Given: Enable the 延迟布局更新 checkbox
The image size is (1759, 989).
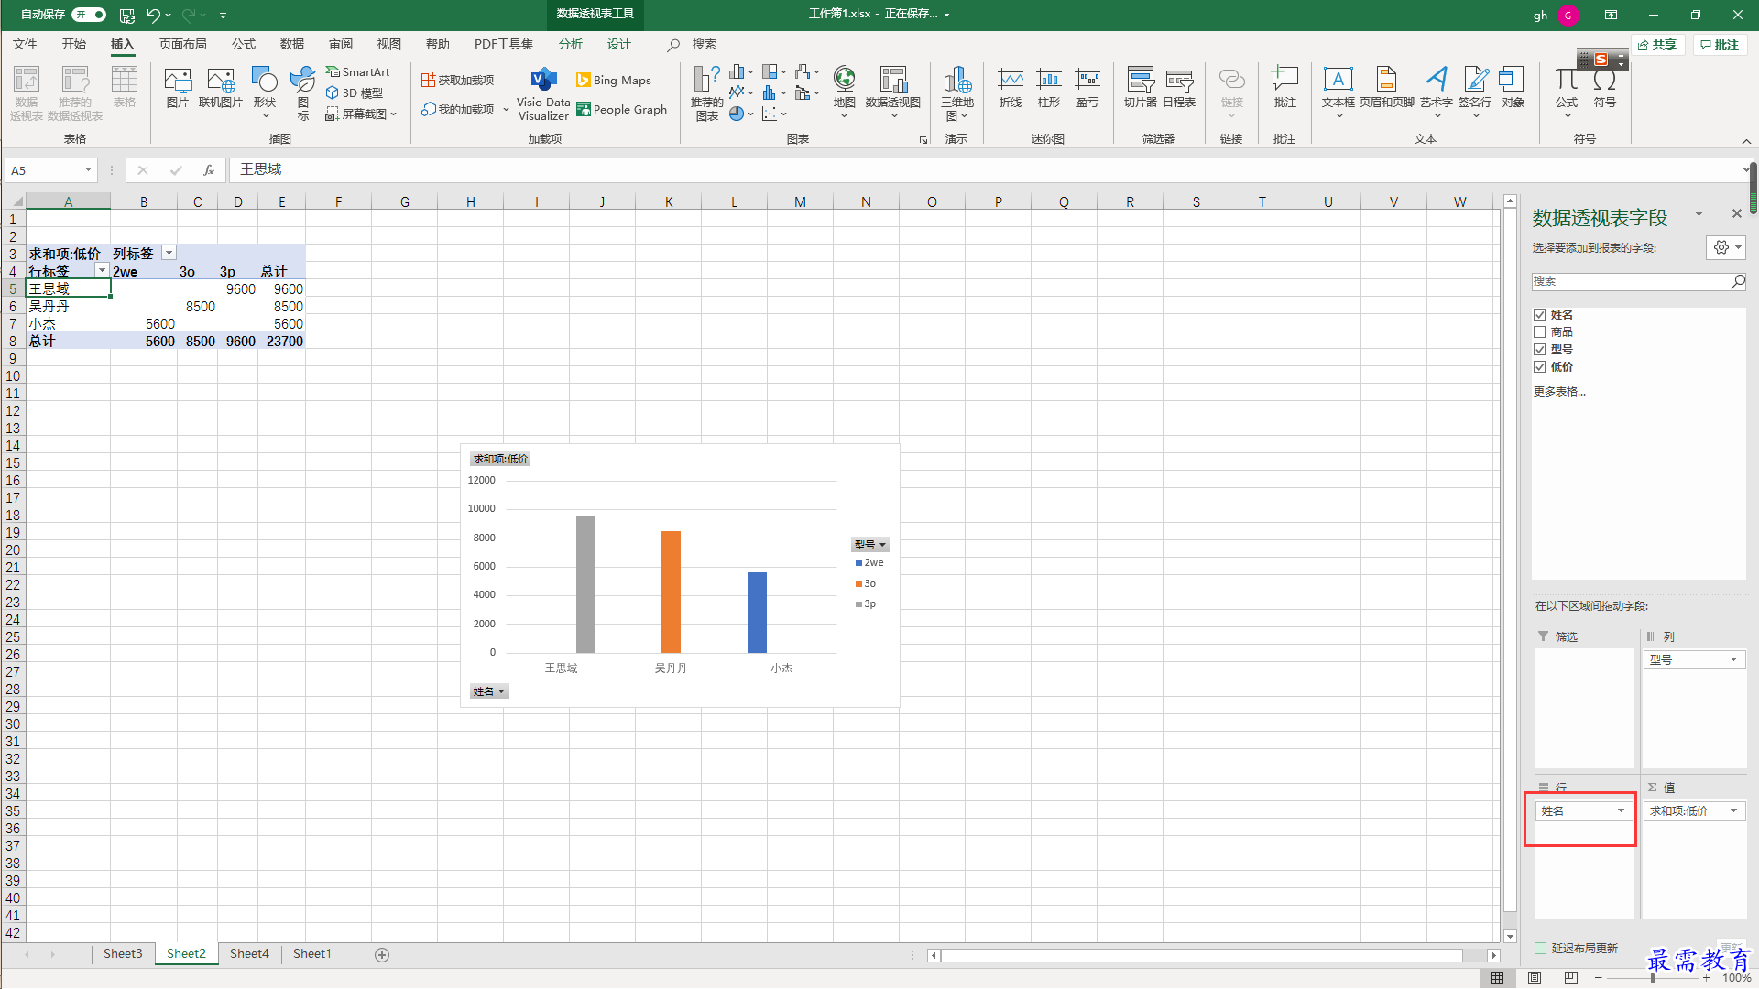Looking at the screenshot, I should pos(1541,949).
